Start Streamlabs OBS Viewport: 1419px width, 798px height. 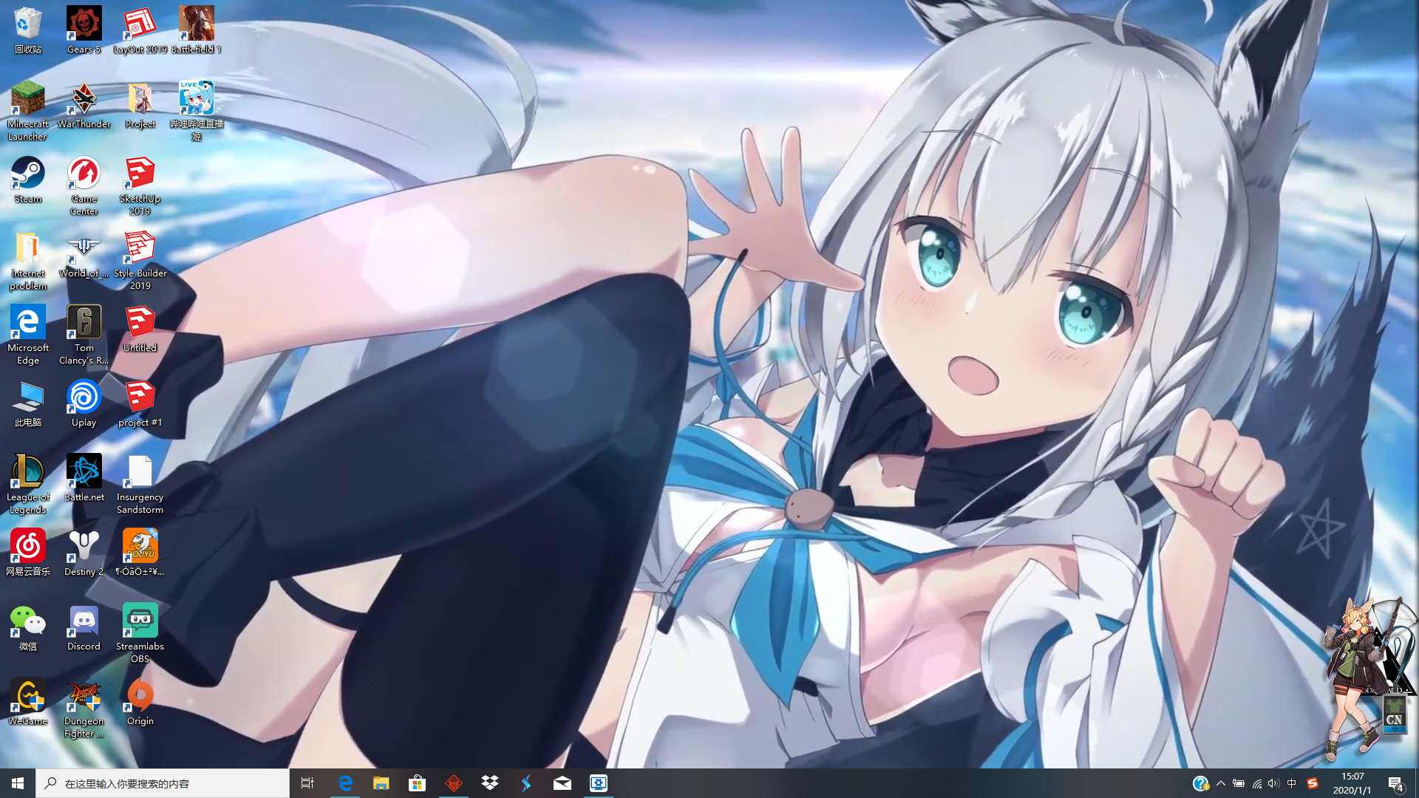[140, 621]
